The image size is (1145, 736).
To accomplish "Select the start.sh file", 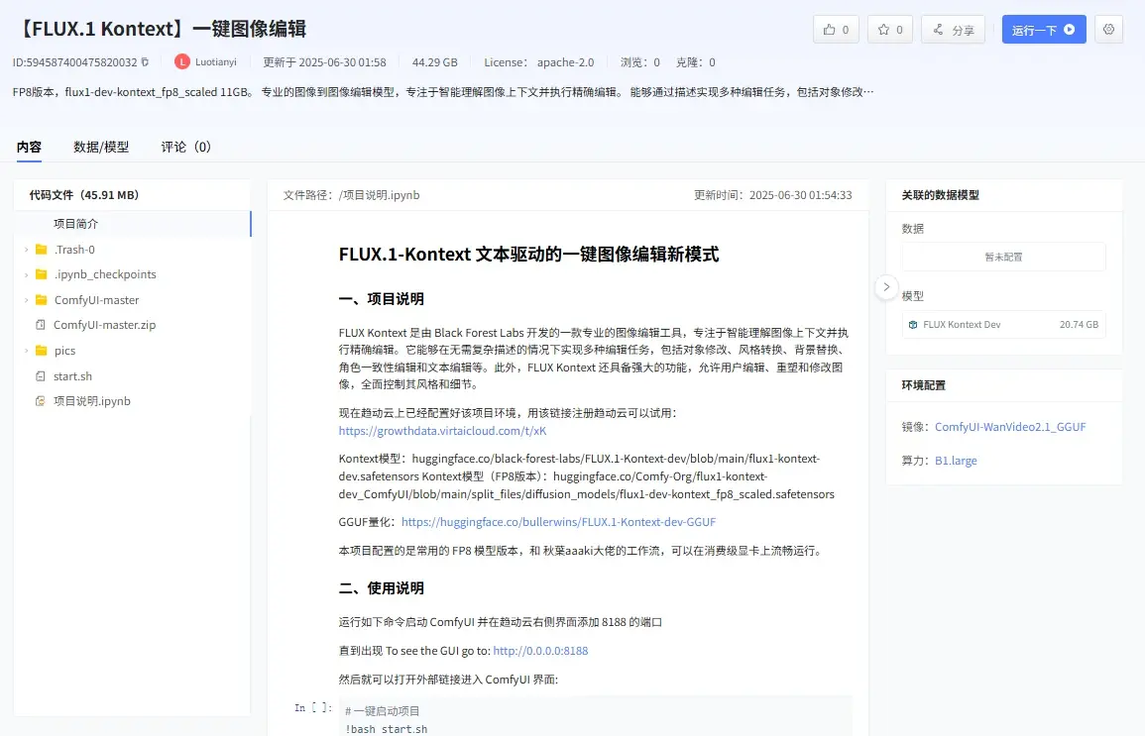I will point(72,376).
